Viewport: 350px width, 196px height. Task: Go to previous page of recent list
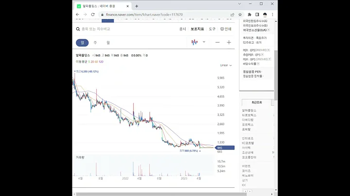(245, 191)
